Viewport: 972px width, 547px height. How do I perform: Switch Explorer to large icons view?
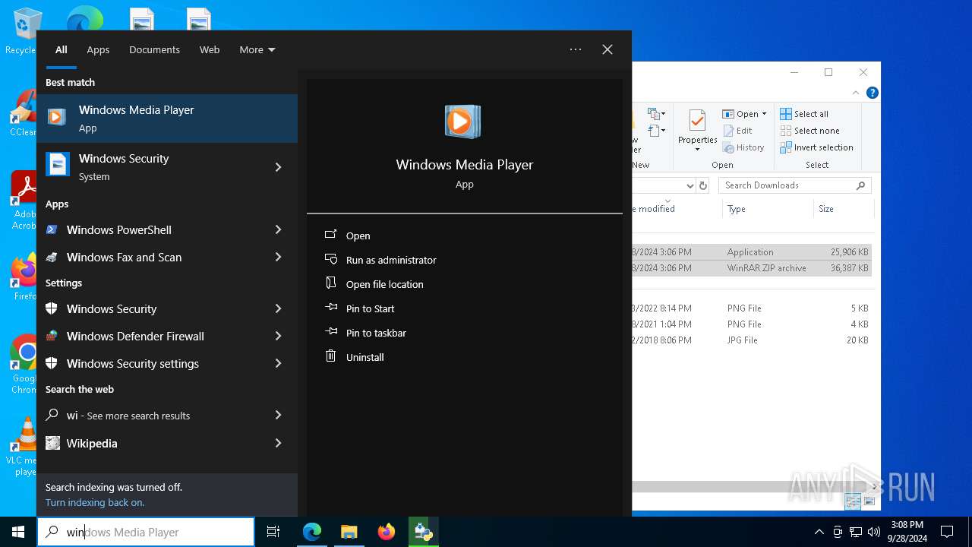[869, 501]
